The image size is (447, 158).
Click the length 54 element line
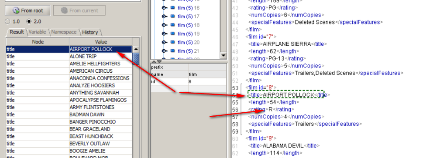point(273,102)
